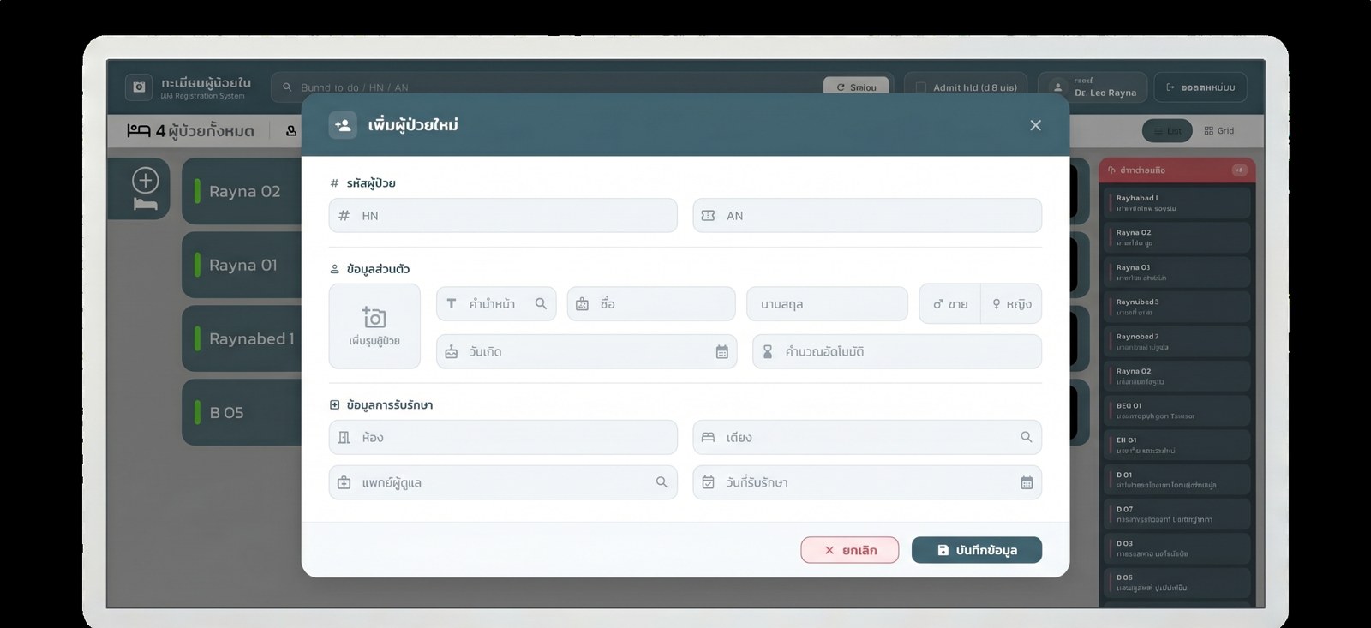Open the คำนำหน้า title prefix search dropdown
The width and height of the screenshot is (1371, 628).
(496, 304)
